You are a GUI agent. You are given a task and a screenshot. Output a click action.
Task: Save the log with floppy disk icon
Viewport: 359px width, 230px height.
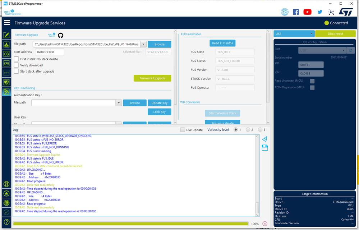[265, 148]
